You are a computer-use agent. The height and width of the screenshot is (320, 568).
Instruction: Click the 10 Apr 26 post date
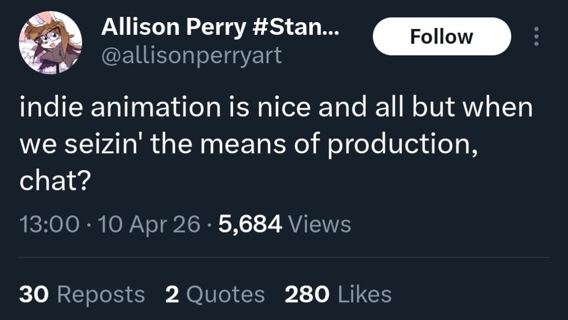coord(149,224)
